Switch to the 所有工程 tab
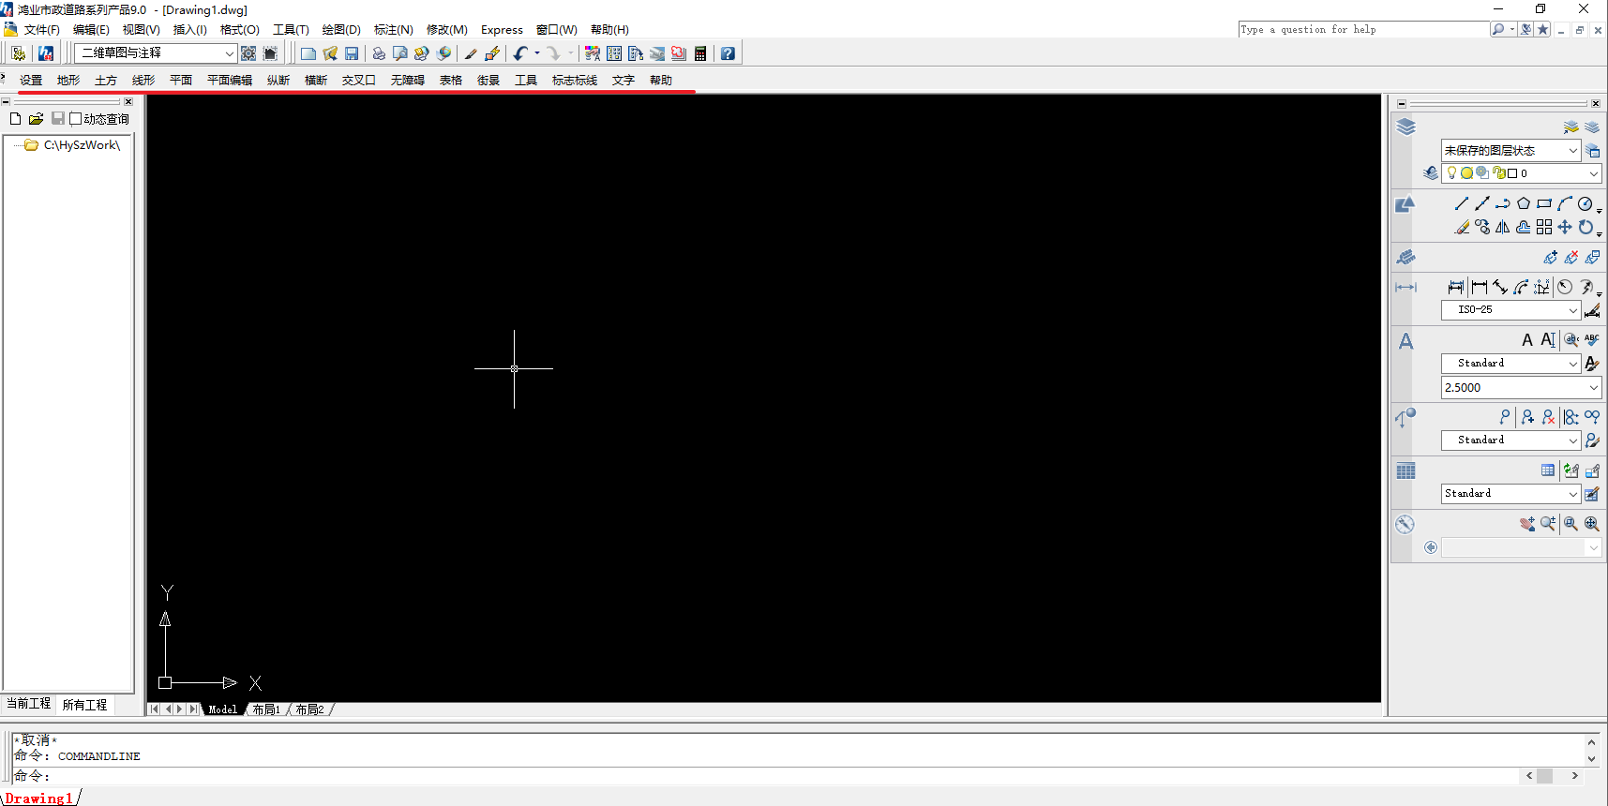 click(84, 705)
